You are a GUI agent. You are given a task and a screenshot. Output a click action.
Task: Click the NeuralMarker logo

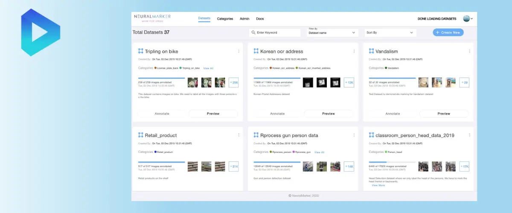point(152,18)
